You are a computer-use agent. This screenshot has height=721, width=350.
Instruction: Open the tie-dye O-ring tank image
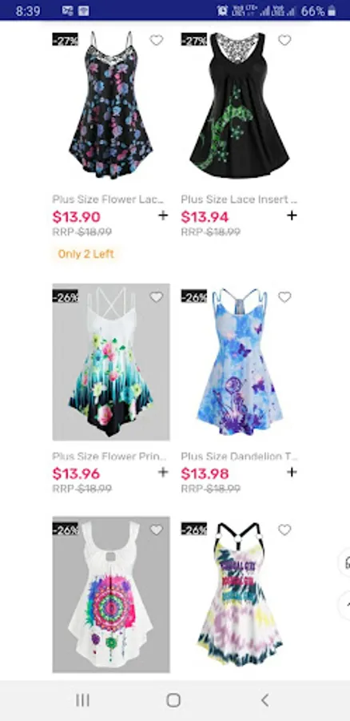240,594
